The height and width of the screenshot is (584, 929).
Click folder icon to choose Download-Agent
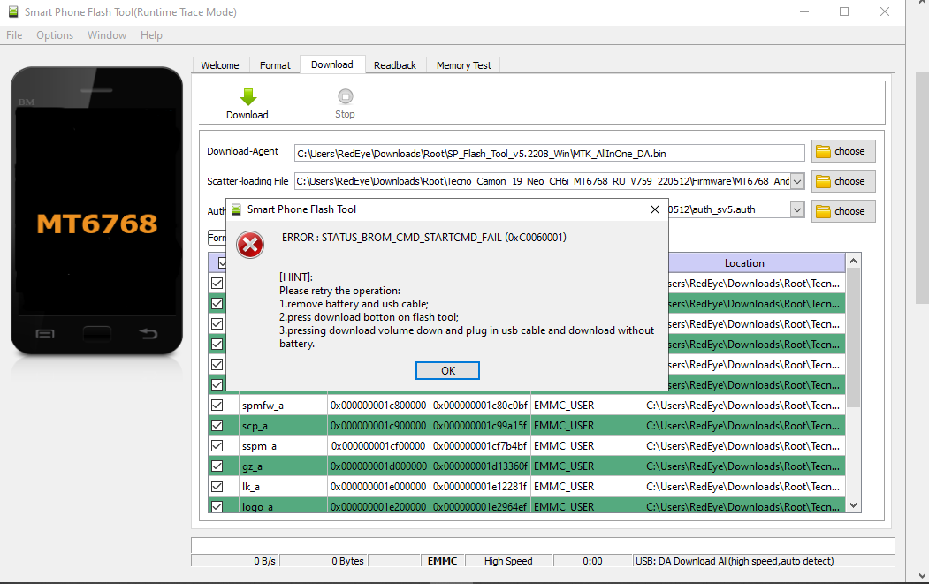pyautogui.click(x=823, y=152)
